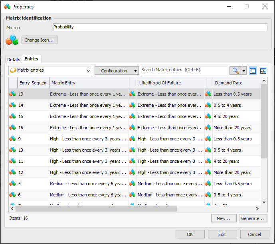Click the Edit button

point(222,234)
